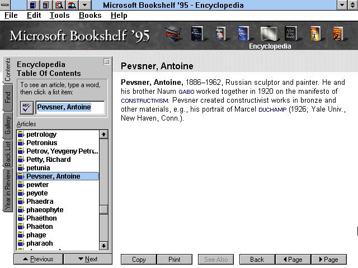Open the Chronology book with human figure cover
The height and width of the screenshot is (268, 358).
315,33
